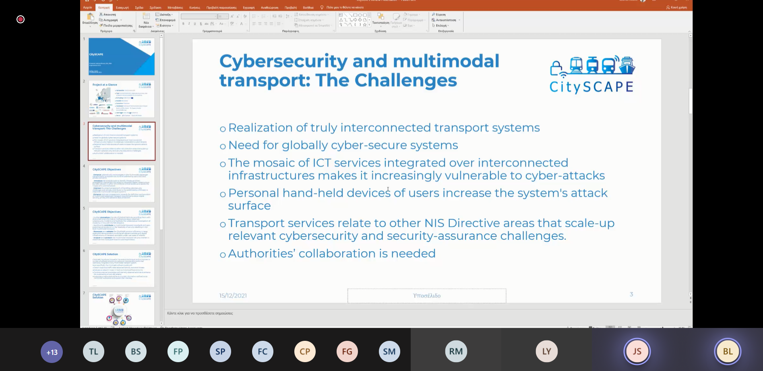Screen dimensions: 763x371
Task: Open the Layout (Διάταξη) dropdown
Action: [165, 14]
